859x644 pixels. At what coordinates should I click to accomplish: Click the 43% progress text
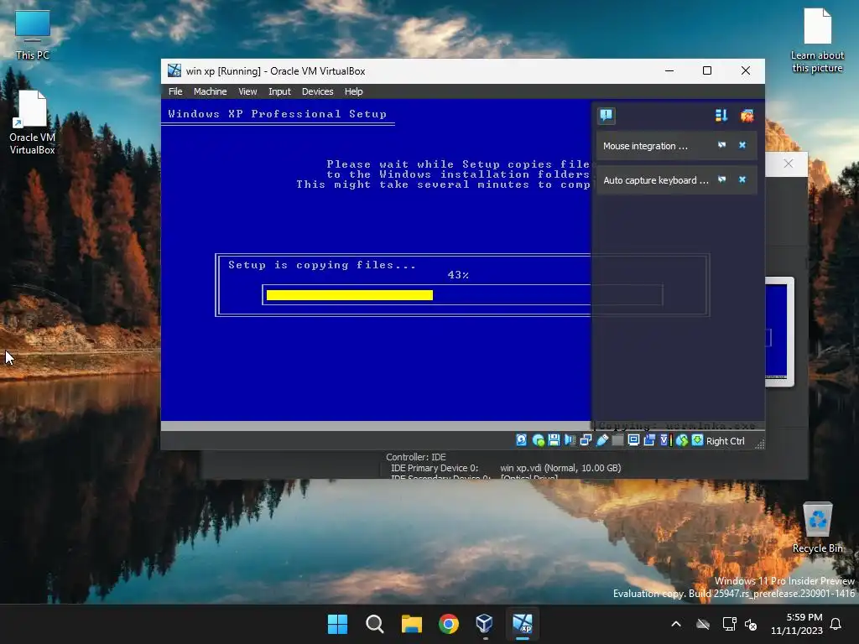[x=458, y=275]
